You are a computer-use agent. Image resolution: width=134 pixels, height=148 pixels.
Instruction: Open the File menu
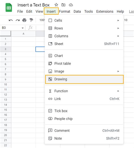20,11
